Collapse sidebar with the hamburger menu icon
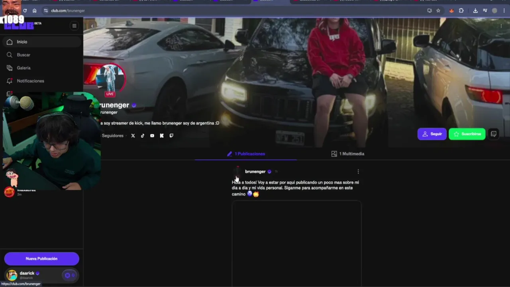 (74, 26)
